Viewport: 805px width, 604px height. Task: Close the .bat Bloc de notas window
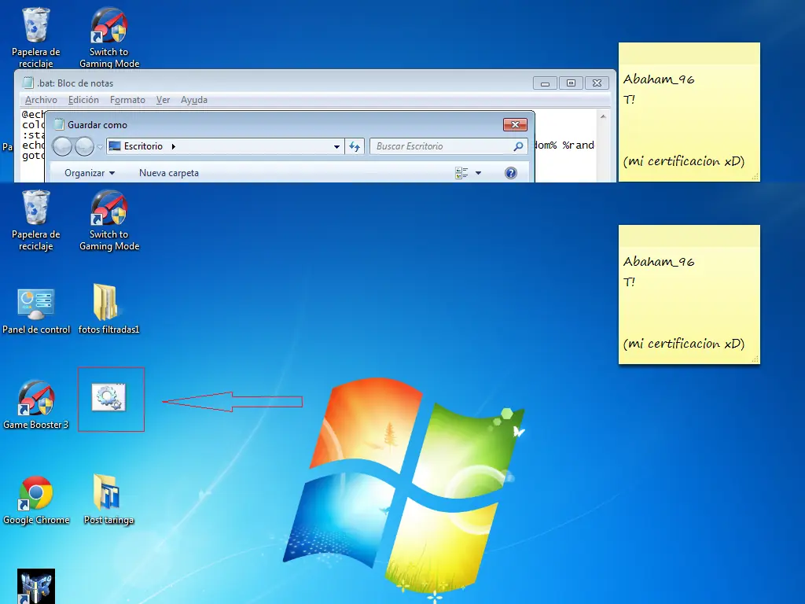(x=597, y=83)
